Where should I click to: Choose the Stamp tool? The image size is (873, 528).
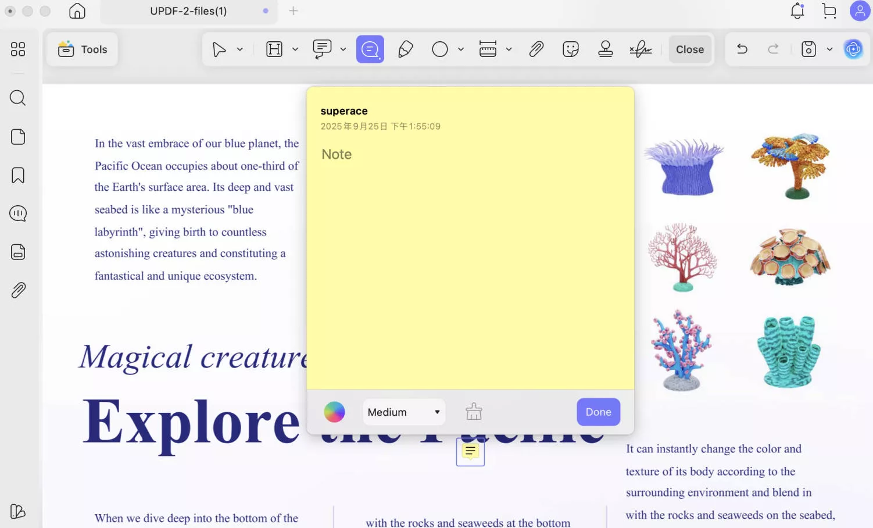[x=605, y=49]
